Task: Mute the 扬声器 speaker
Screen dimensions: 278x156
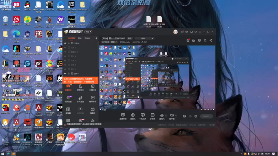Action: point(172,116)
